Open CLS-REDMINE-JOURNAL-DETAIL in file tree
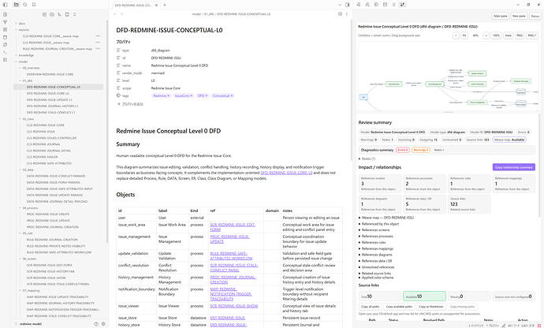The image size is (544, 328). tap(49, 151)
